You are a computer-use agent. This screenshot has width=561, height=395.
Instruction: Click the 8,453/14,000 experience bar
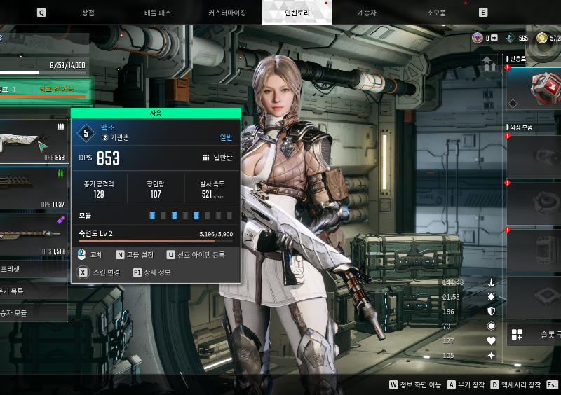click(43, 73)
